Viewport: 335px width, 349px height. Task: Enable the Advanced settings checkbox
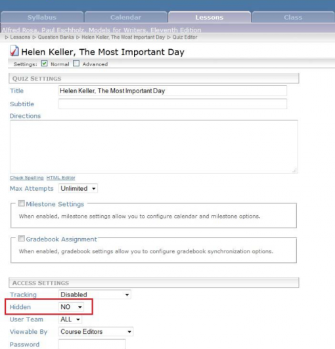tap(76, 64)
